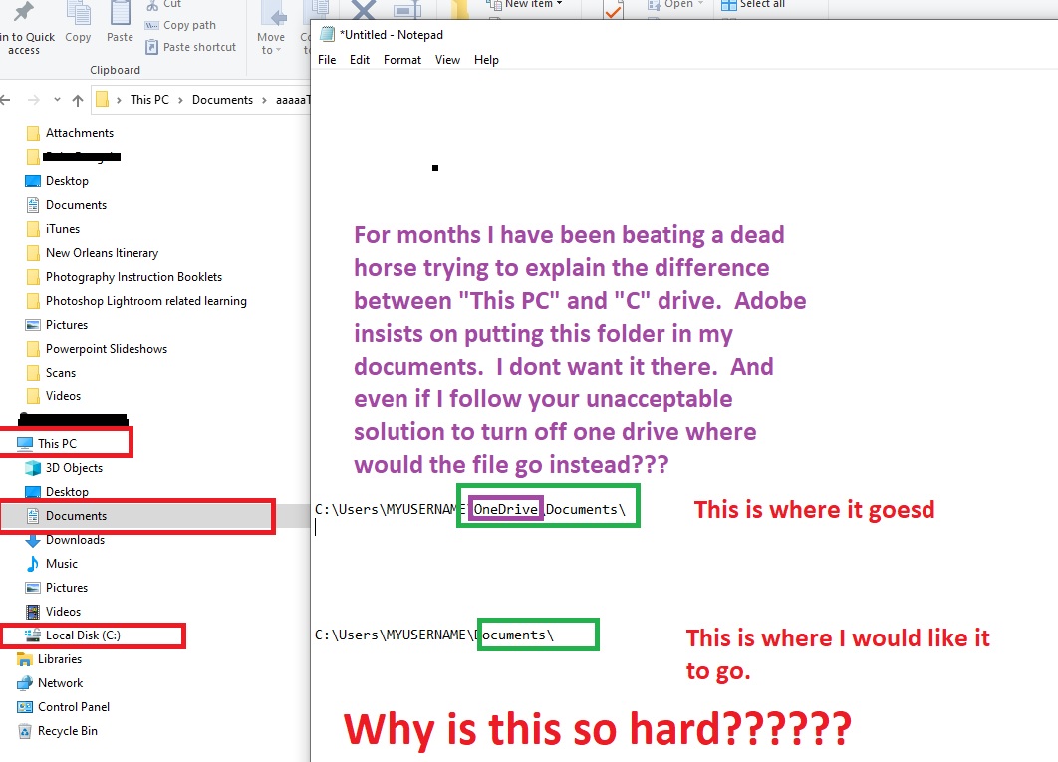Select the iTunes folder
Image resolution: width=1058 pixels, height=762 pixels.
coord(54,229)
